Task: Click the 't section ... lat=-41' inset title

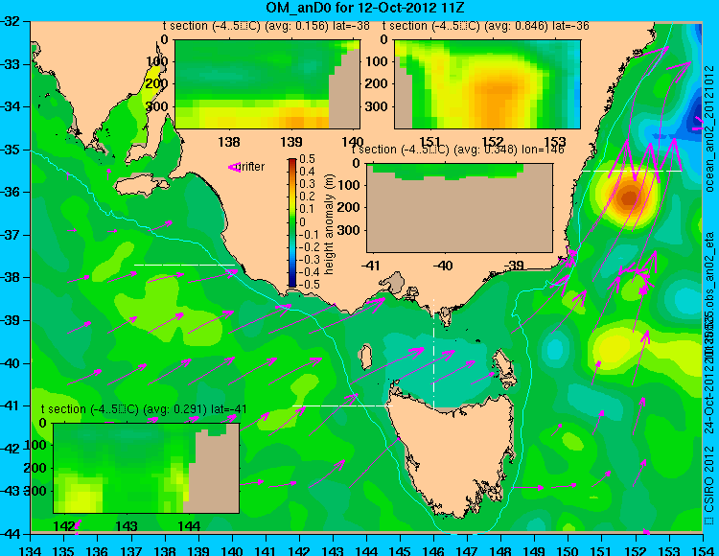Action: 144,409
